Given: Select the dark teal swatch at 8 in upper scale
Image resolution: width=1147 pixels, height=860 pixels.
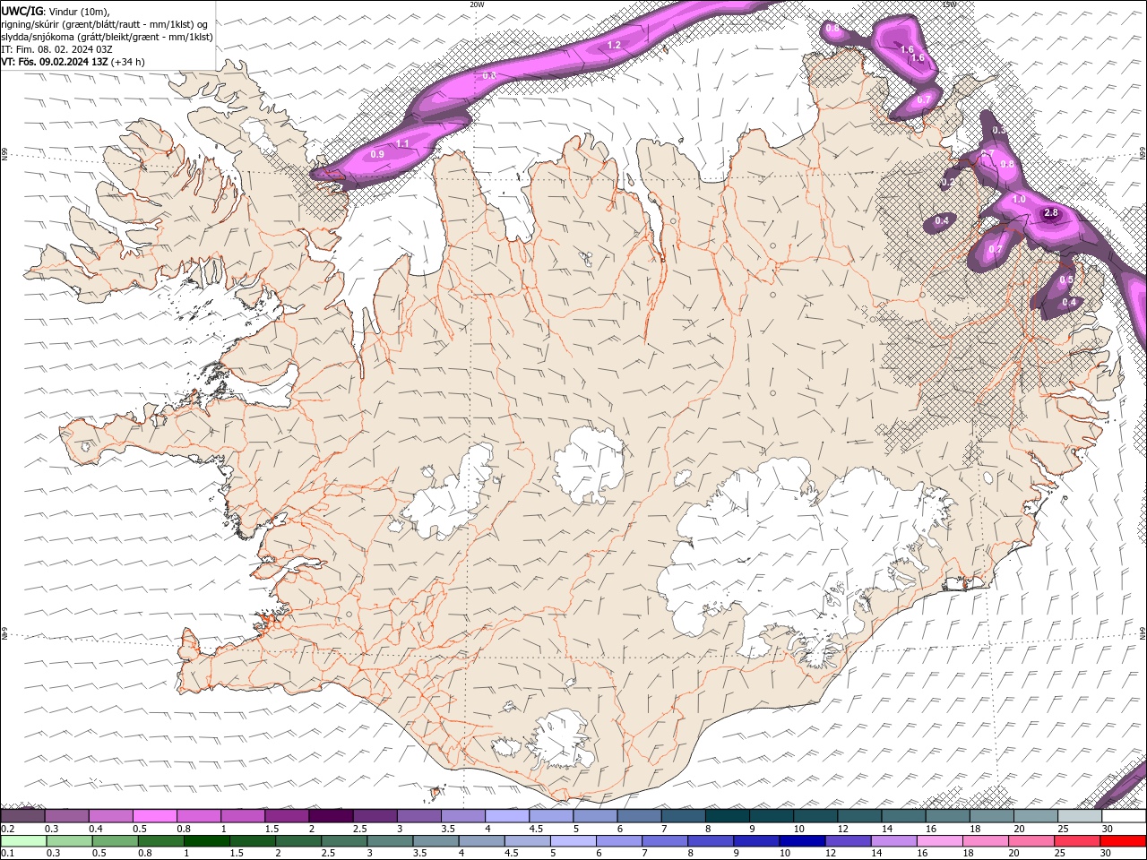Looking at the screenshot, I should coord(727,816).
